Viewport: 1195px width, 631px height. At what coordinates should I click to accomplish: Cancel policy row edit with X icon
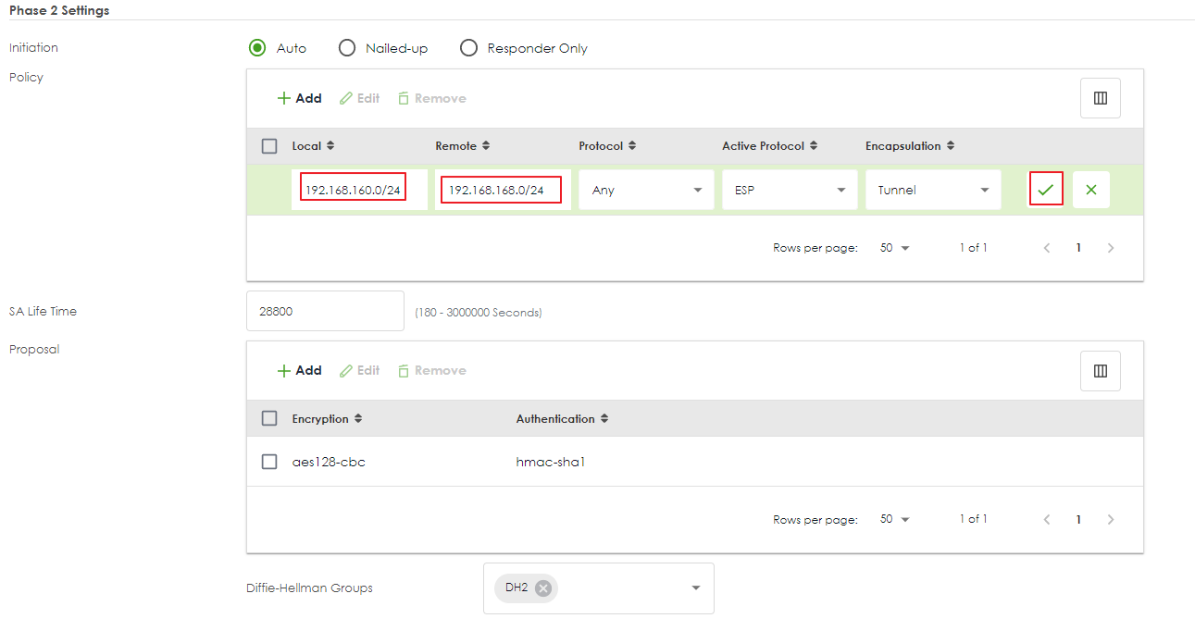[x=1090, y=190]
